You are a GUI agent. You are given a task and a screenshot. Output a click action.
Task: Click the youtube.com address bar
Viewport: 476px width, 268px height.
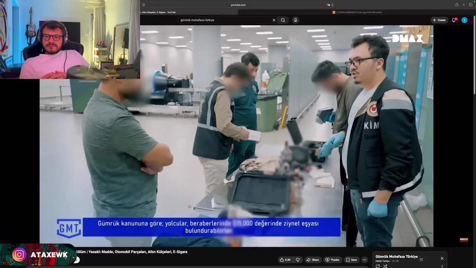pos(238,5)
